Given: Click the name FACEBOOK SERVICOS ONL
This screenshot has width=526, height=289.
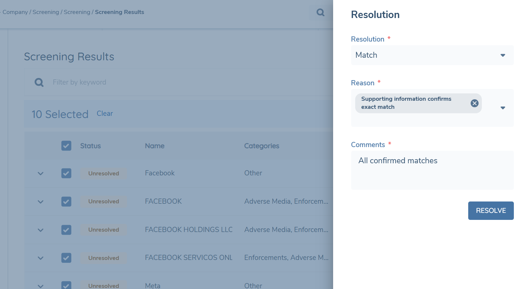Looking at the screenshot, I should [188, 258].
